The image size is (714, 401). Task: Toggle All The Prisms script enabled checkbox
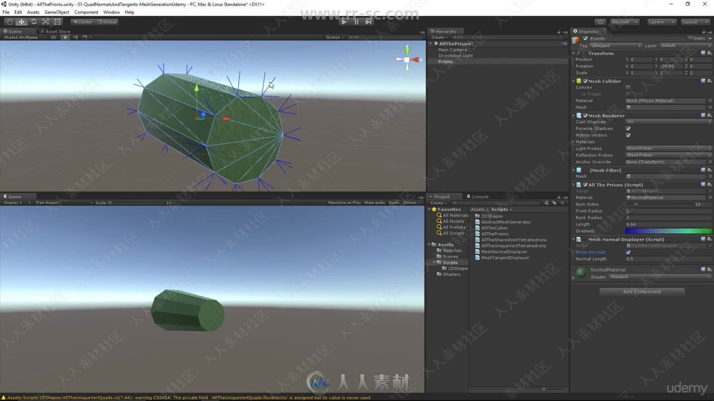[585, 184]
